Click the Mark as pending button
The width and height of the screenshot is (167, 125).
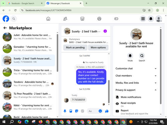[x=75, y=47]
